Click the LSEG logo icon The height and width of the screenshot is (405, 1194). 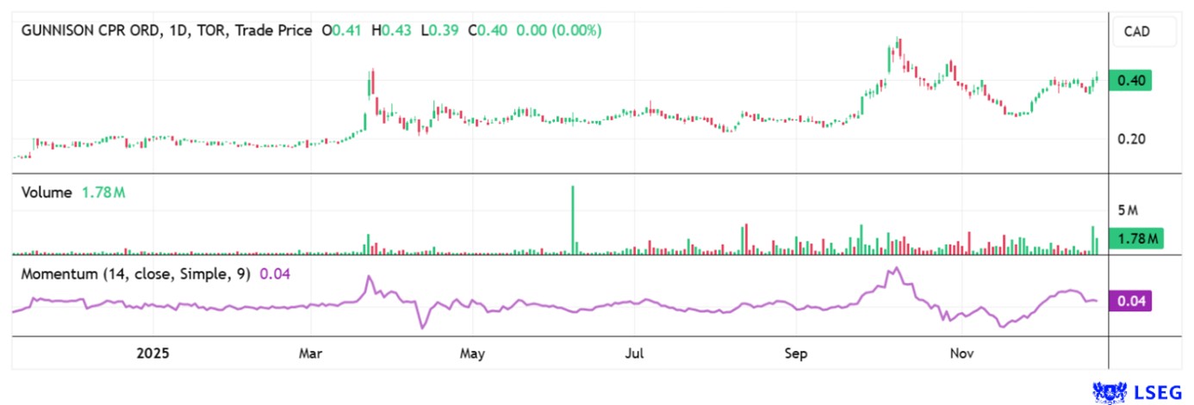click(1108, 392)
